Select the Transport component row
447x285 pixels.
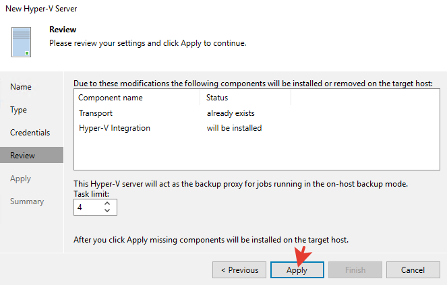coord(96,113)
